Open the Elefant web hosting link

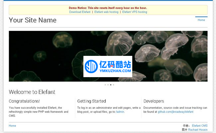[x=106, y=12]
